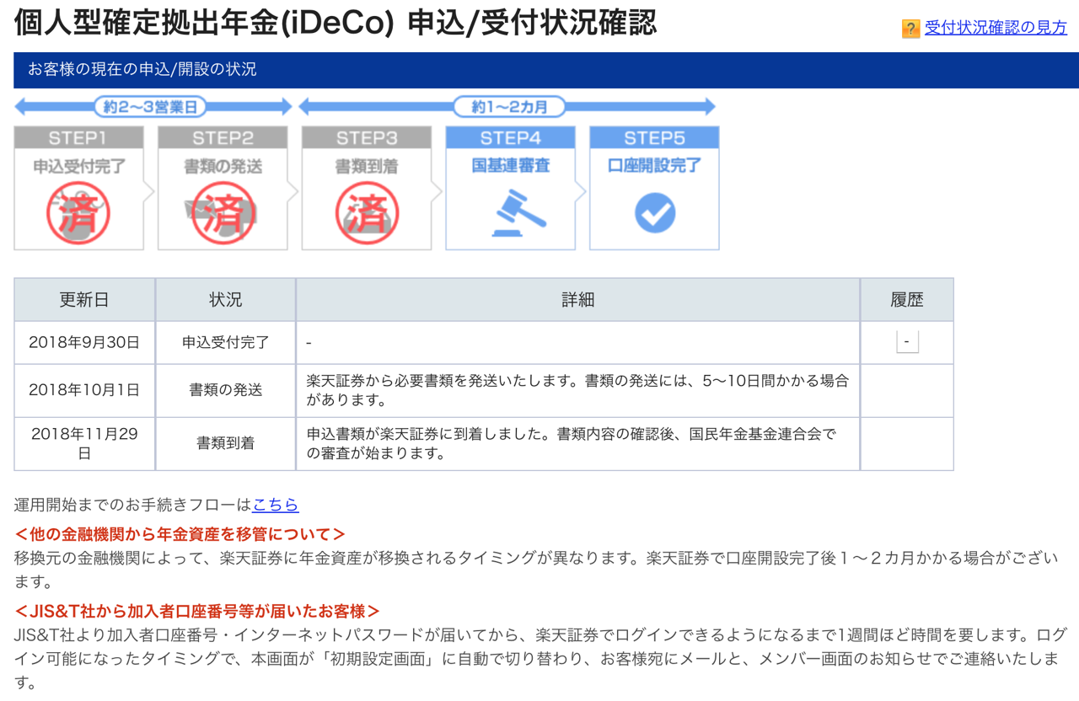Screen dimensions: 1079x701
Task: Click the 書類到着 status cell in table
Action: tap(225, 443)
